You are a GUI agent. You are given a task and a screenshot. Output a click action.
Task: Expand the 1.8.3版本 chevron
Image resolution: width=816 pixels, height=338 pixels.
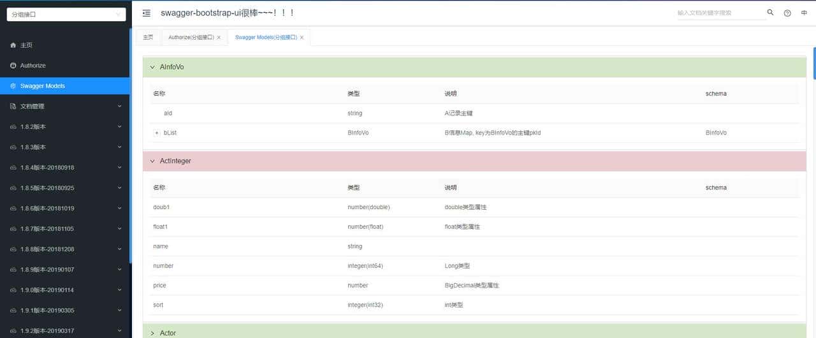(x=119, y=147)
